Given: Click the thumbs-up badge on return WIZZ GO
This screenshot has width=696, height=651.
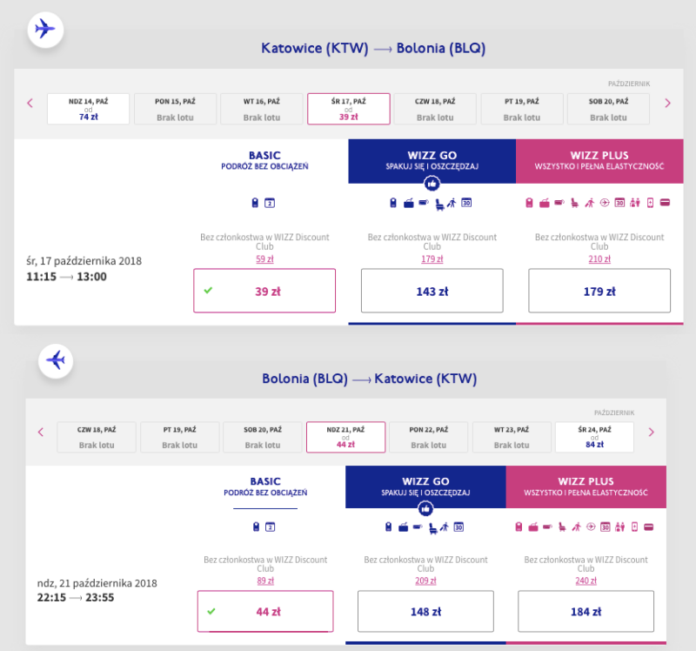Looking at the screenshot, I should click(425, 508).
